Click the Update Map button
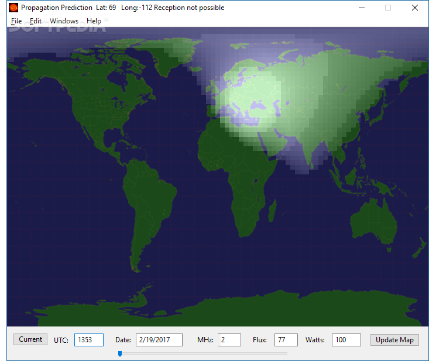Screen dimensions: 429x361 tap(394, 340)
